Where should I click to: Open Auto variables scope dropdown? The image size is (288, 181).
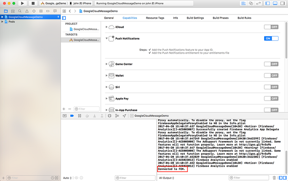67,178
